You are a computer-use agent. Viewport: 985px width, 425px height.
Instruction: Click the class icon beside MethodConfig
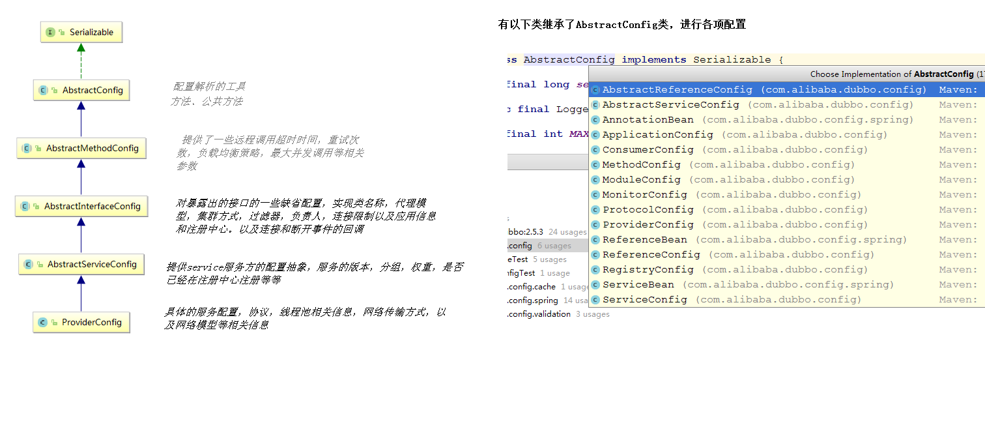tap(595, 165)
